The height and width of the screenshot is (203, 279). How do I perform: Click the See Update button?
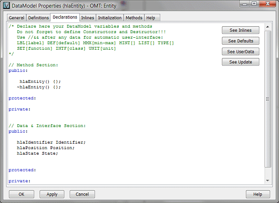(240, 62)
